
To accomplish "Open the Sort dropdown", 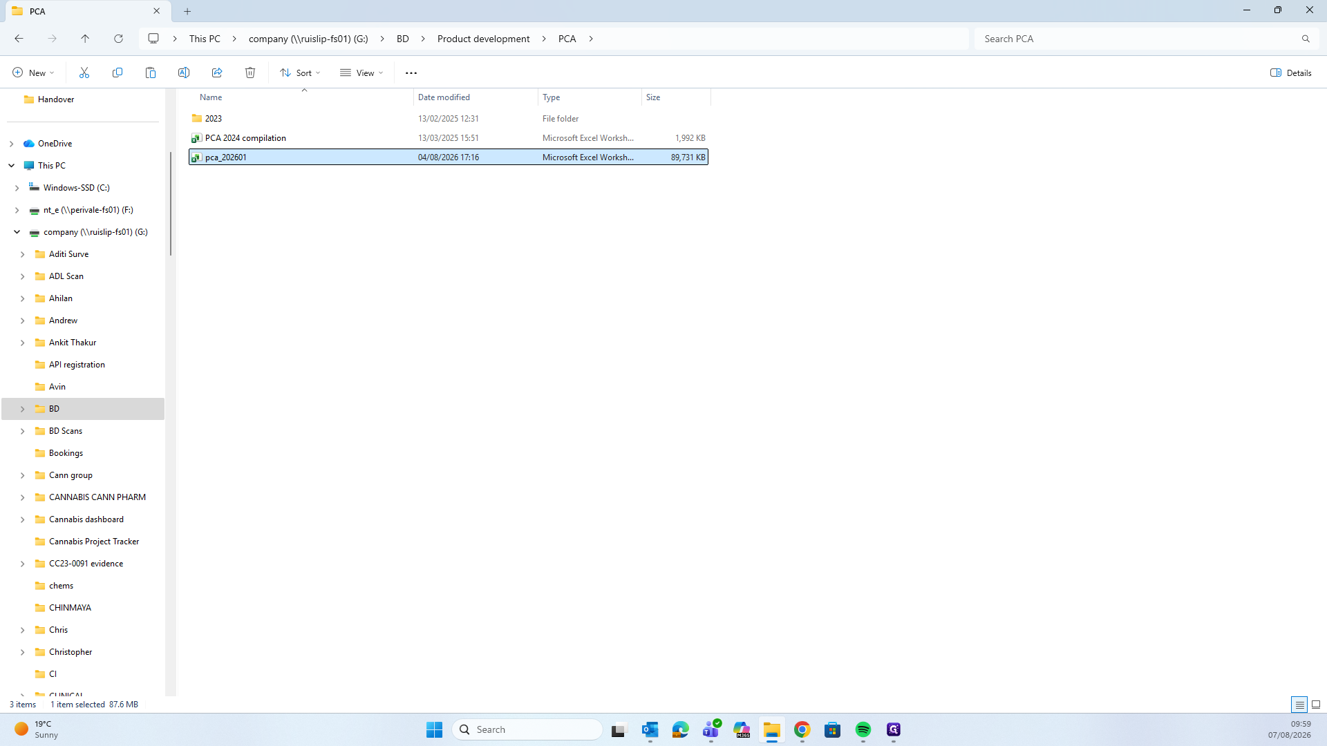I will click(301, 73).
